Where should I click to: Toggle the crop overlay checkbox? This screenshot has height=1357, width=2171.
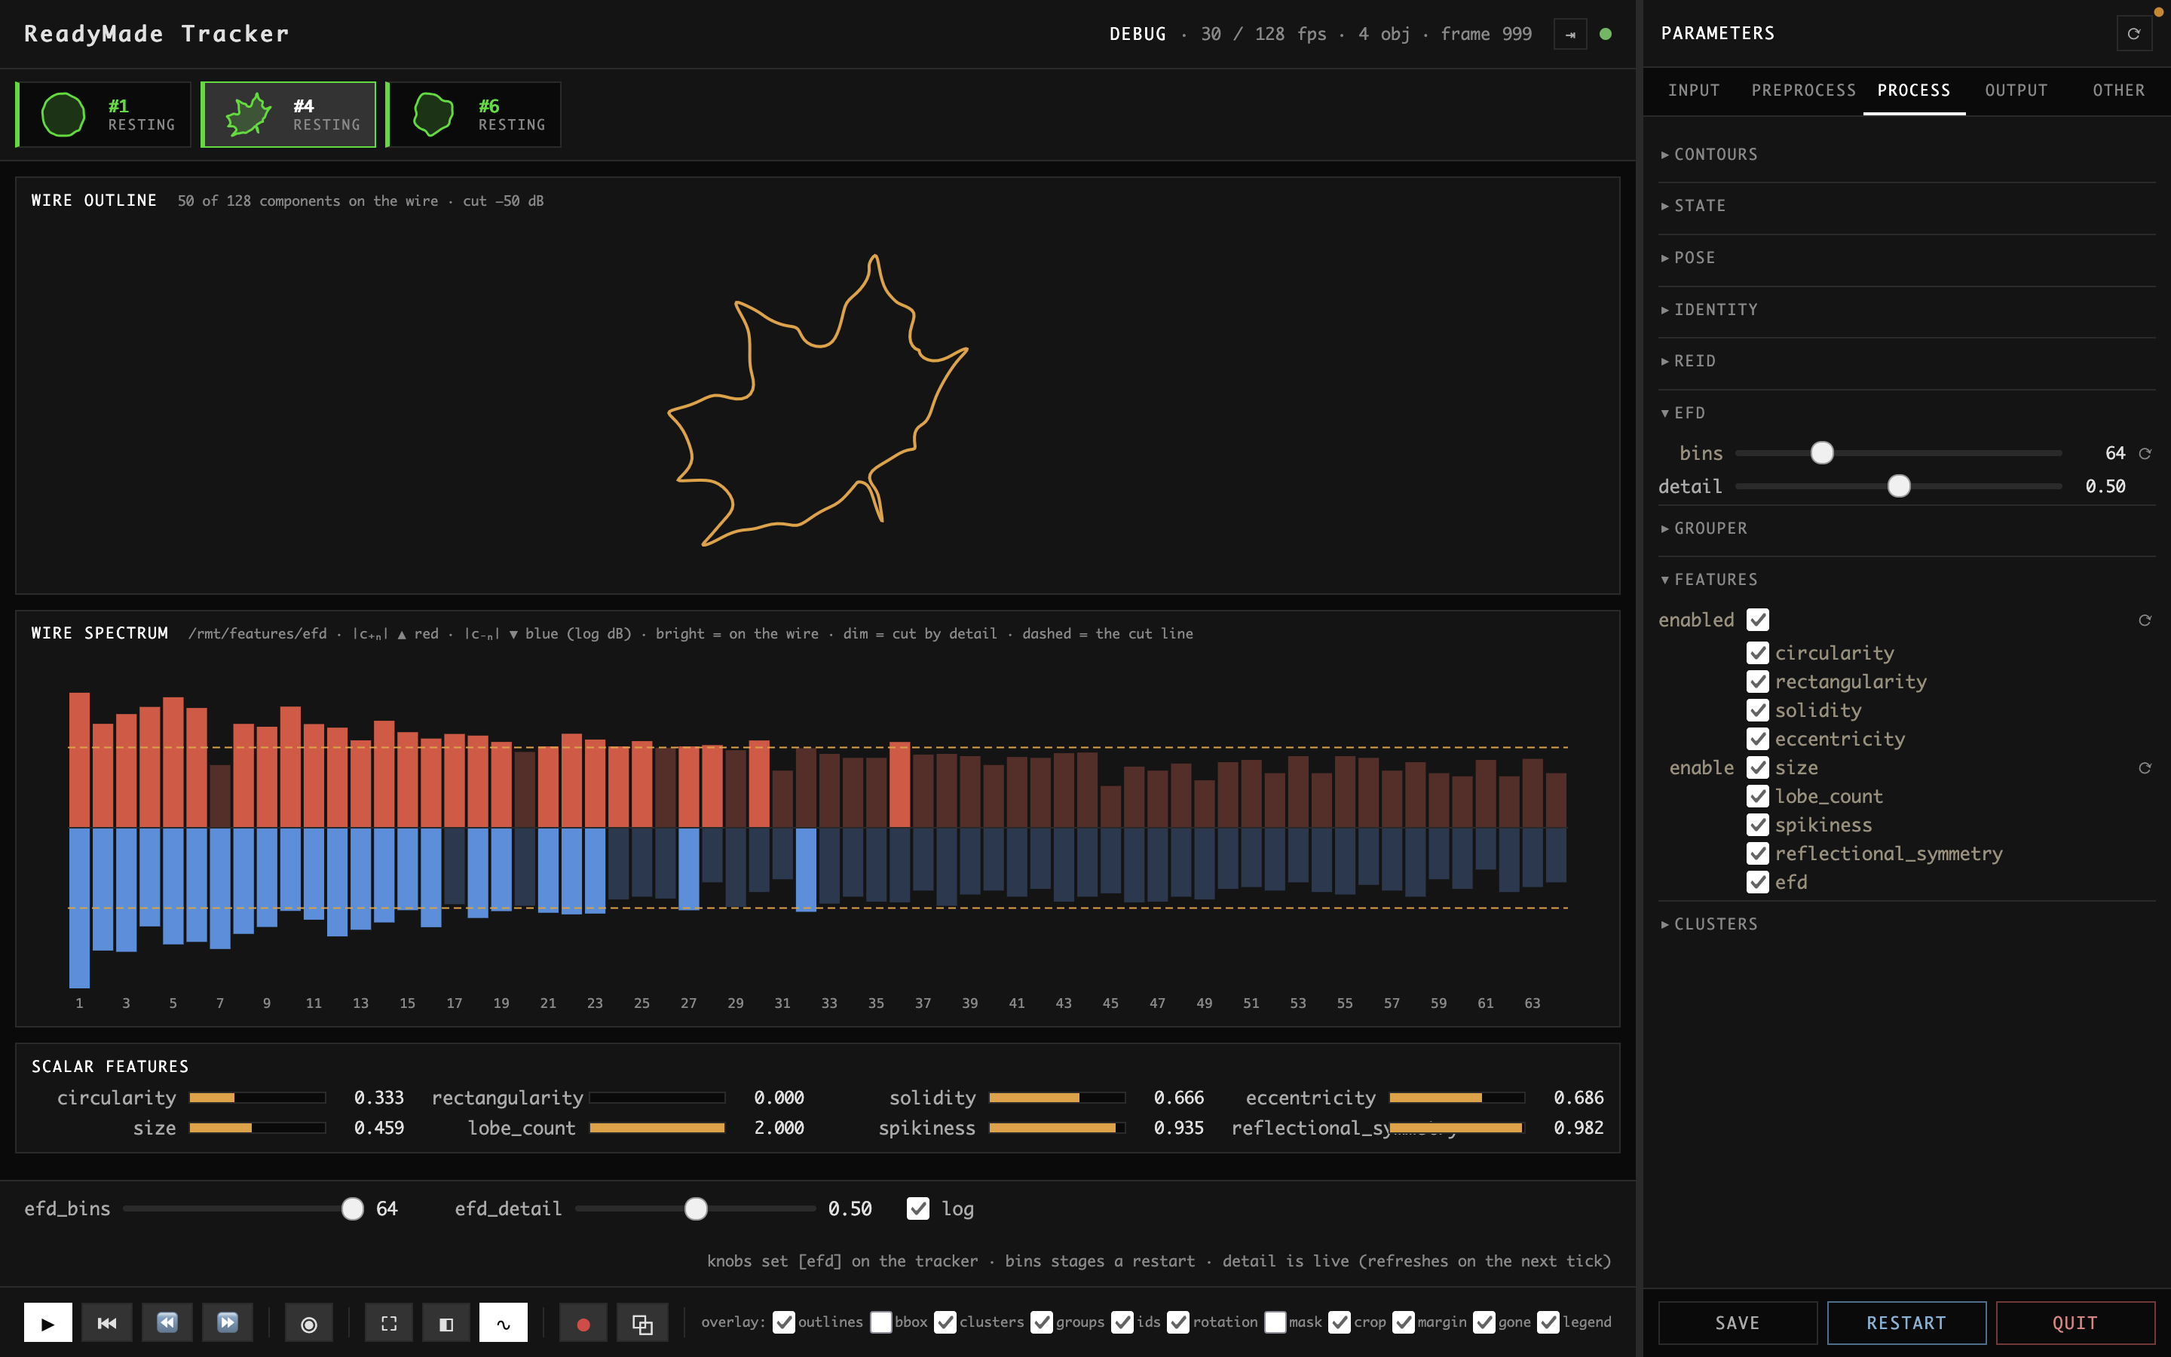pos(1340,1322)
